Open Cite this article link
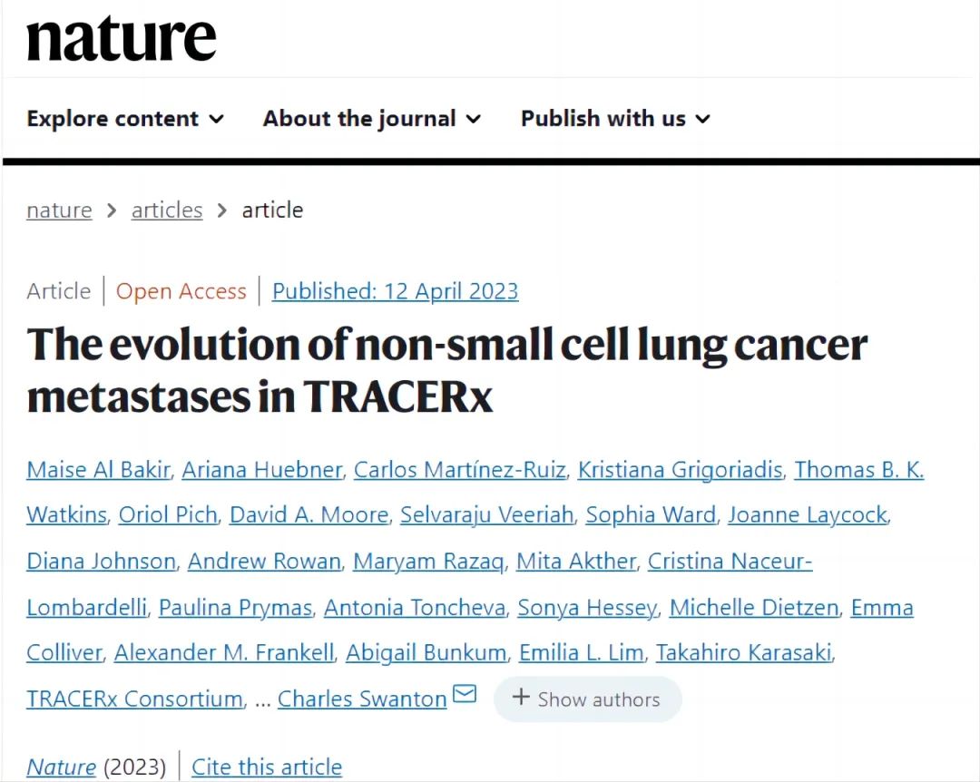 [267, 767]
